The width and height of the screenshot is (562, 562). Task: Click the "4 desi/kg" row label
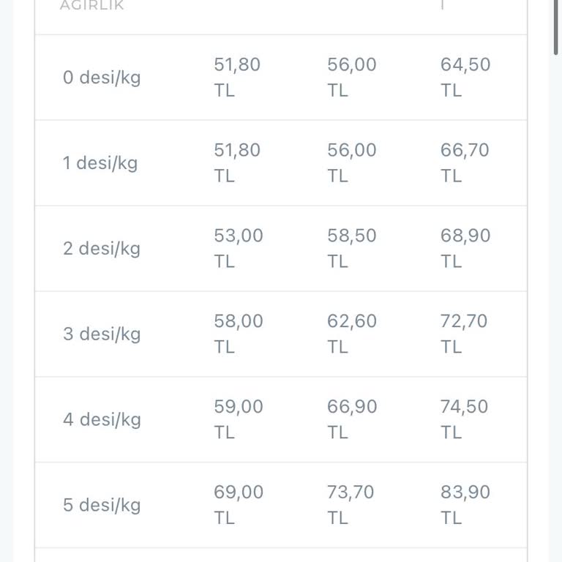[102, 420]
